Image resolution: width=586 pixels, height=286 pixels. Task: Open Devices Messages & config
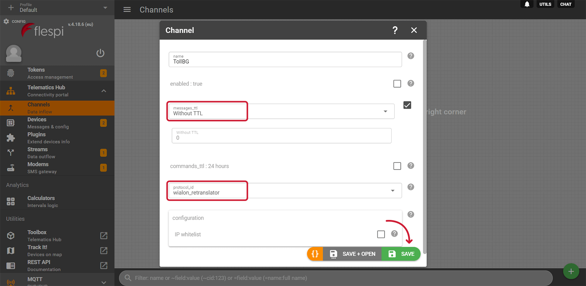[x=57, y=123]
